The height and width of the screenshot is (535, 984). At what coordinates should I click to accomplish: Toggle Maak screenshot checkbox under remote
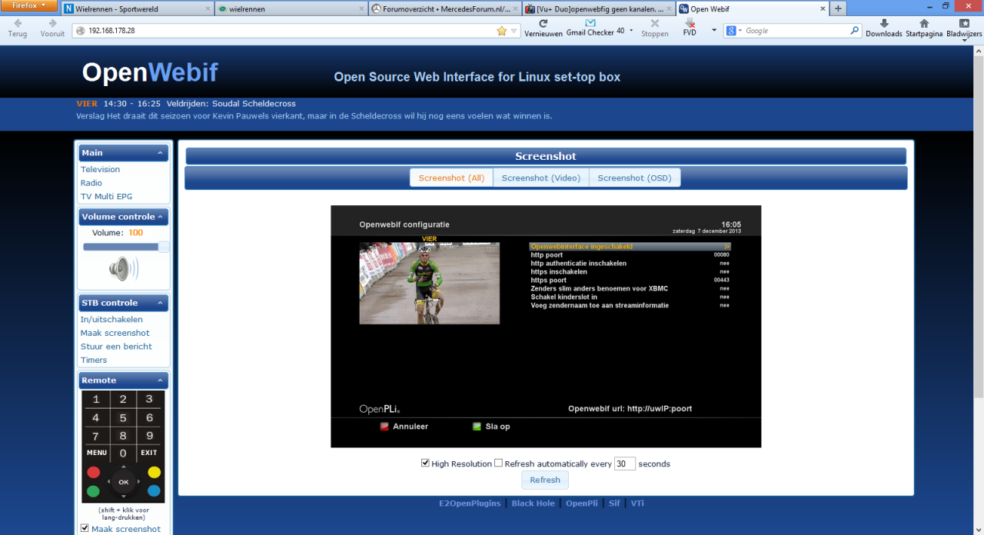tap(85, 528)
